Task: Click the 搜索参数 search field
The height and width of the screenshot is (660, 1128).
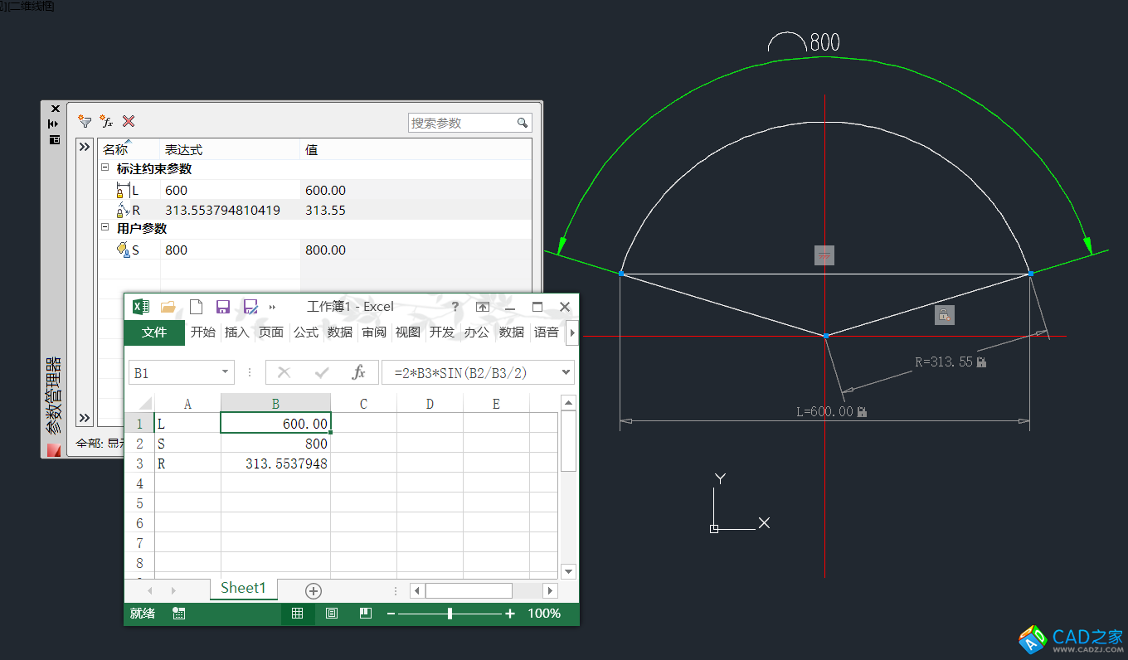Action: tap(461, 123)
